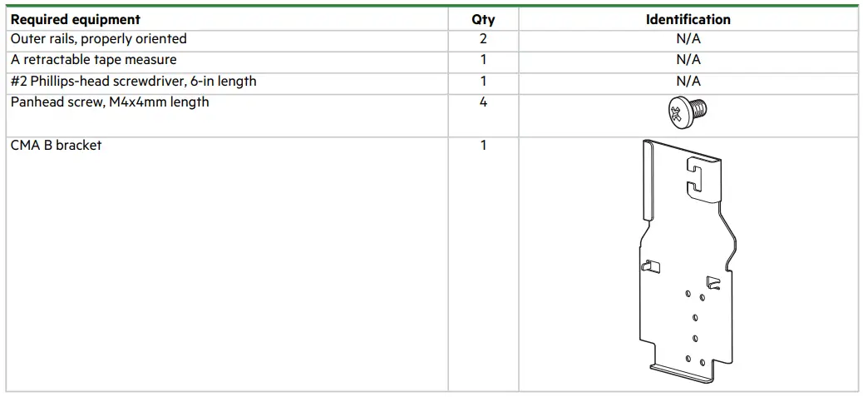Click the N/A in the tape measure row
The height and width of the screenshot is (397, 863).
pyautogui.click(x=688, y=60)
